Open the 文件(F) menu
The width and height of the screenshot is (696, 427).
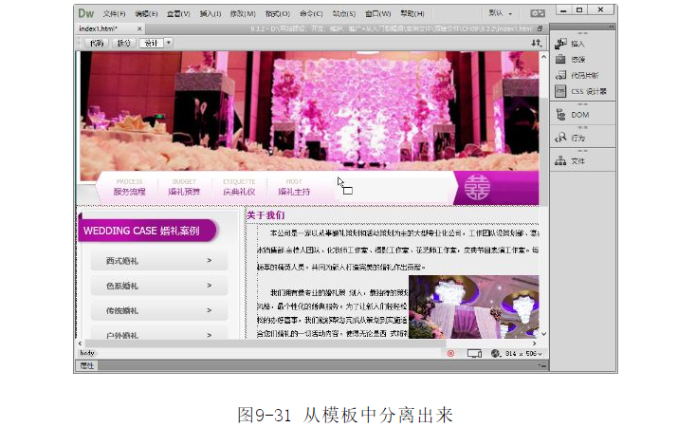[114, 14]
